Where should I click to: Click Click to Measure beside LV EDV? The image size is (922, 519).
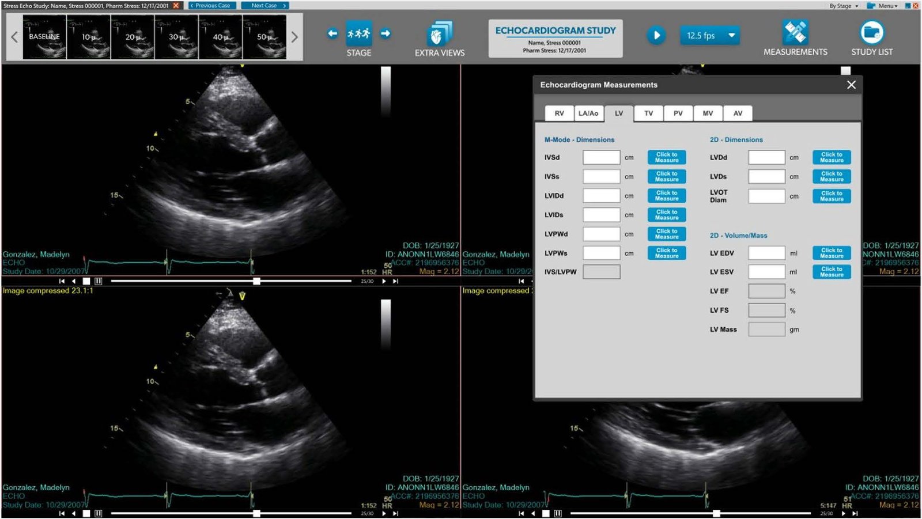pyautogui.click(x=831, y=252)
